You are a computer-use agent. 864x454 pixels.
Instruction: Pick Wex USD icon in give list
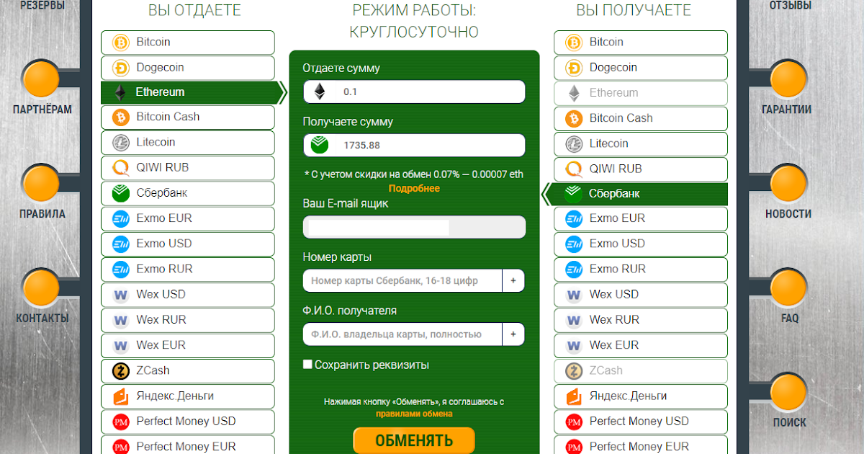point(120,295)
